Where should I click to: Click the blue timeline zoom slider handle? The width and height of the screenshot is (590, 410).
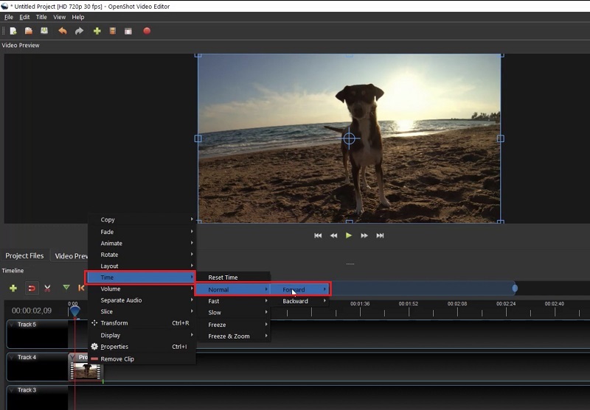(x=515, y=288)
